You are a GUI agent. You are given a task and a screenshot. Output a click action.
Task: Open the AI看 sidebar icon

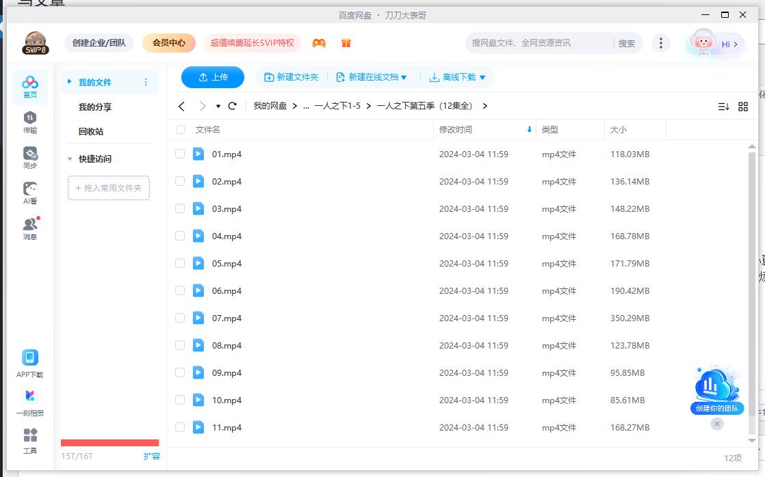coord(30,193)
